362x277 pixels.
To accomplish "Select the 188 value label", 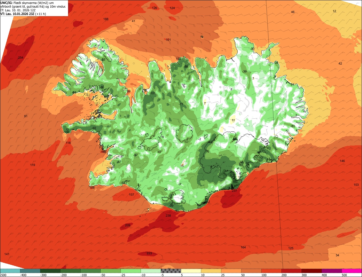I will click(106, 19).
